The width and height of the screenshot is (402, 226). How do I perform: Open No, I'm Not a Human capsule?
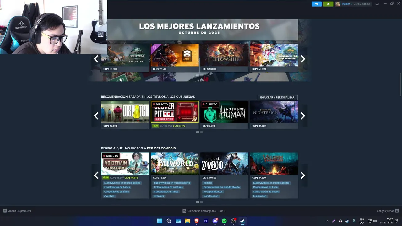click(x=224, y=115)
